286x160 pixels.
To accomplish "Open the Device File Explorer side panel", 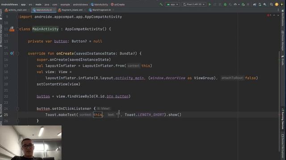I will click(282, 146).
